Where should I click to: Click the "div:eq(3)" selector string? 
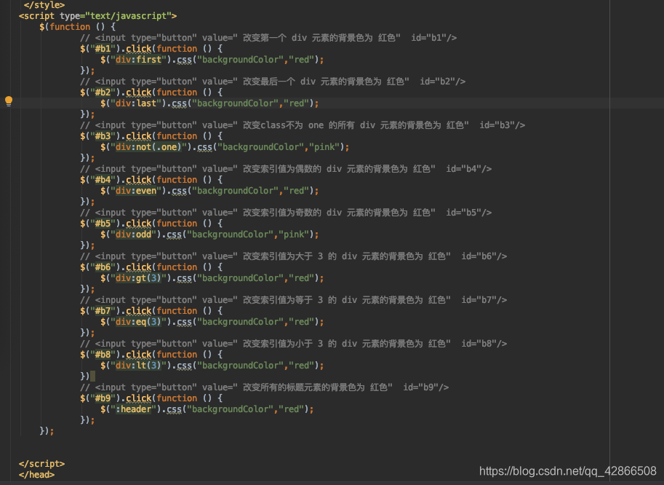click(x=139, y=322)
